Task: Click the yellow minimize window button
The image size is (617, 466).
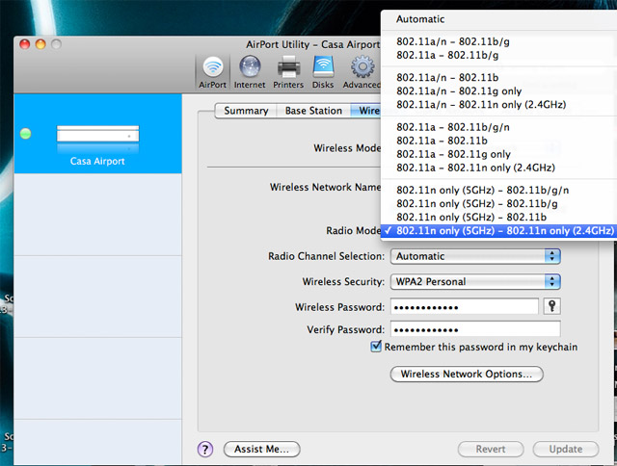Action: (x=40, y=44)
